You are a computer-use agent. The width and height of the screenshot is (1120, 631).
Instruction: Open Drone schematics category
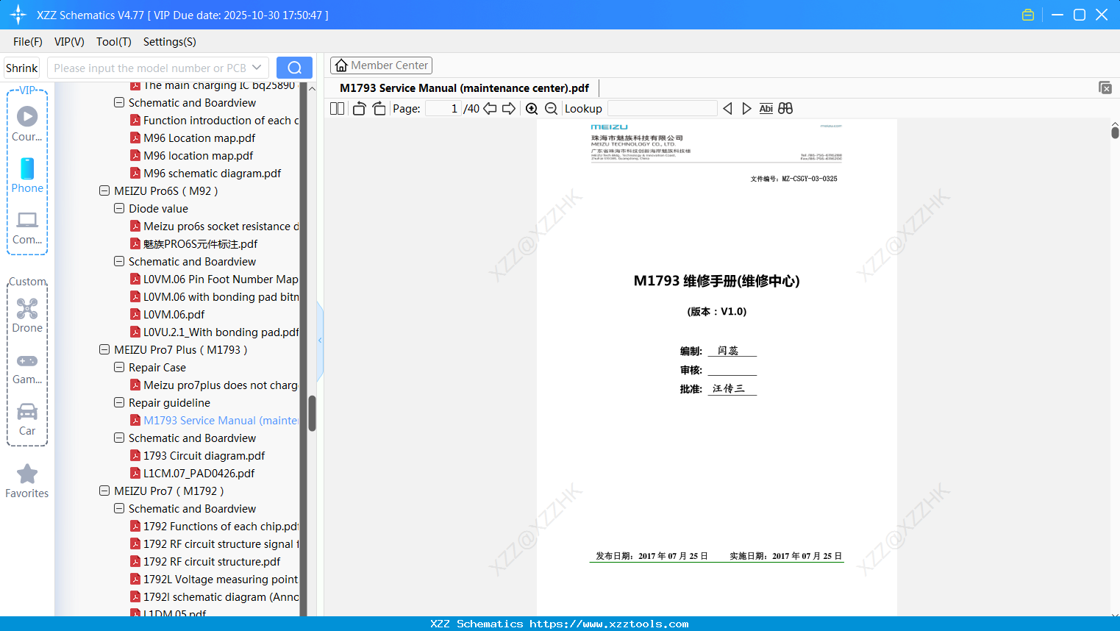coord(26,315)
